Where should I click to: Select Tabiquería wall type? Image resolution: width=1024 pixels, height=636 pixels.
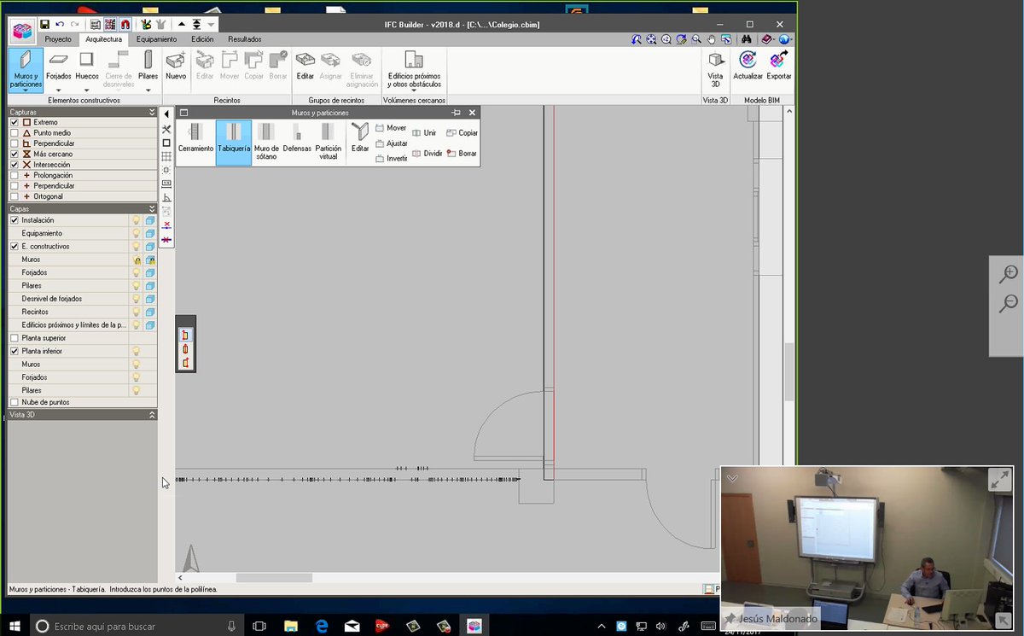(234, 142)
